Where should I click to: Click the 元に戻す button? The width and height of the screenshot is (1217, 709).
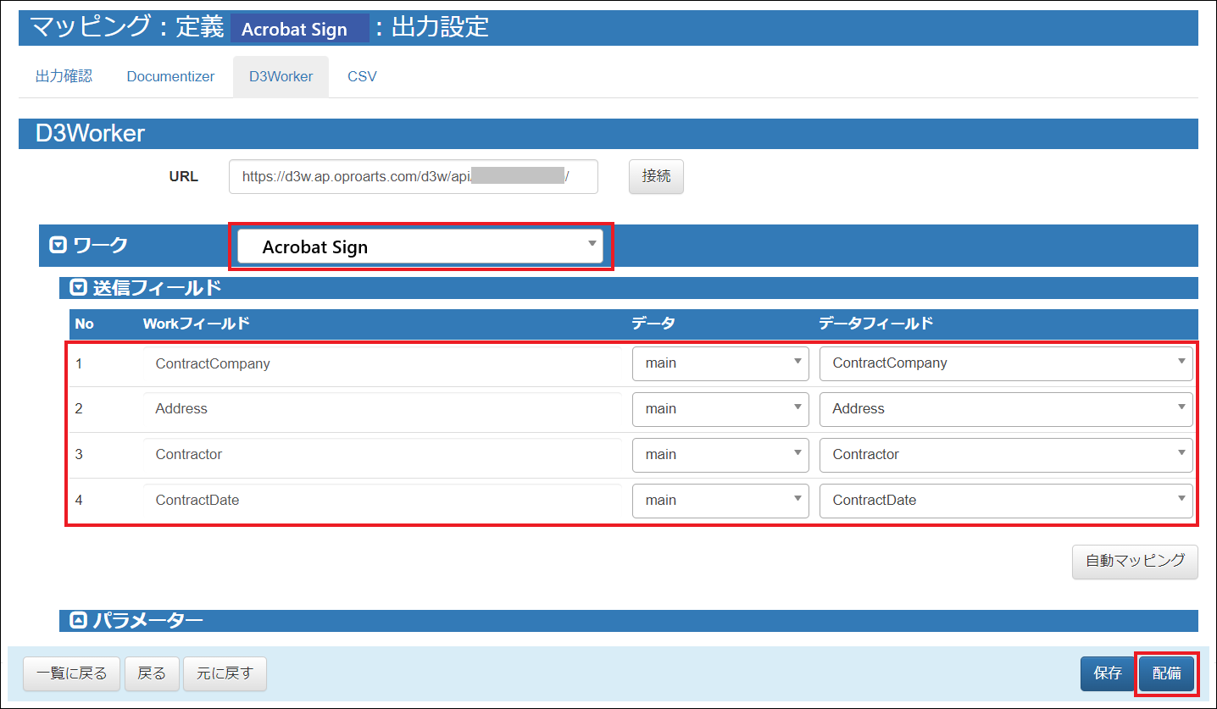pos(225,674)
